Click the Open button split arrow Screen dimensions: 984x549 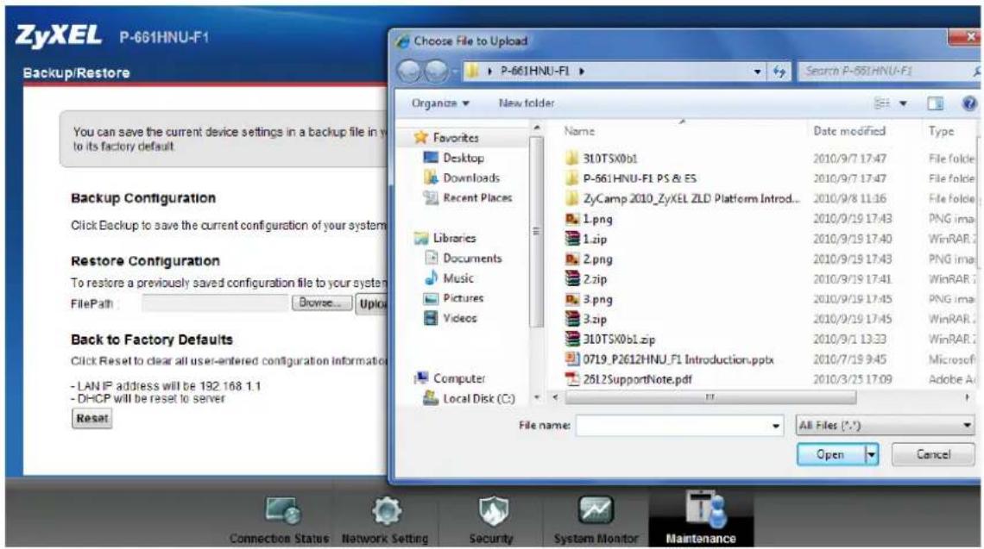[871, 454]
